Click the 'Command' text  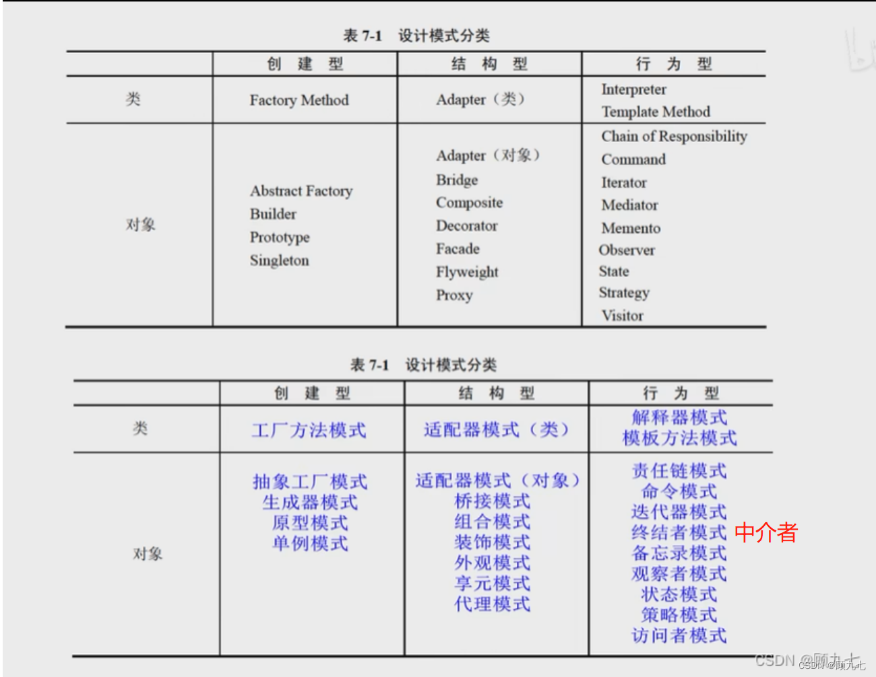click(633, 159)
